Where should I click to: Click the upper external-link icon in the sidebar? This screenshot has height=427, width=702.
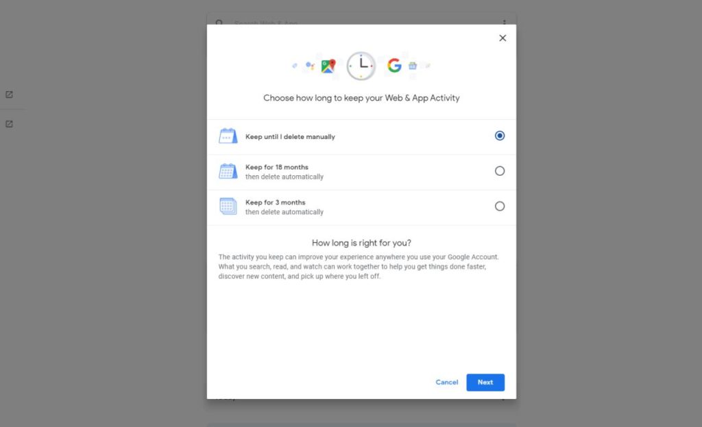[9, 94]
